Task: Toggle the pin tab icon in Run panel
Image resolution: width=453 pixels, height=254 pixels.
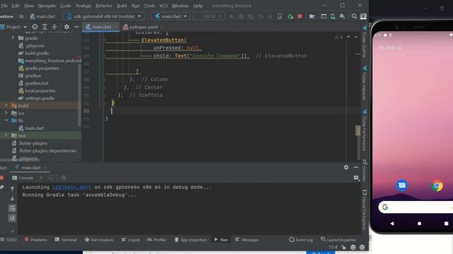Action: pyautogui.click(x=1, y=188)
